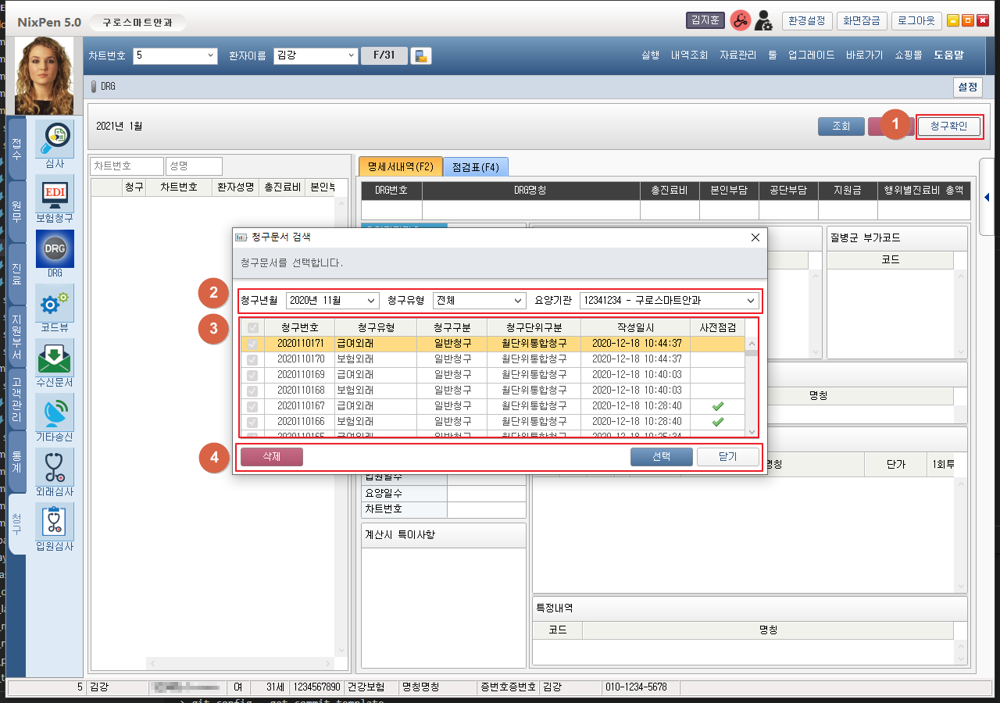Click the 선택 button in dialog
This screenshot has width=1000, height=703.
pyautogui.click(x=661, y=457)
